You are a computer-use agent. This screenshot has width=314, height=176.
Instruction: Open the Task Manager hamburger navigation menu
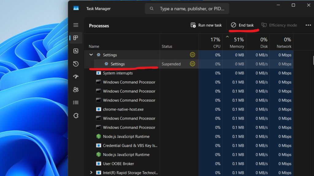(76, 25)
